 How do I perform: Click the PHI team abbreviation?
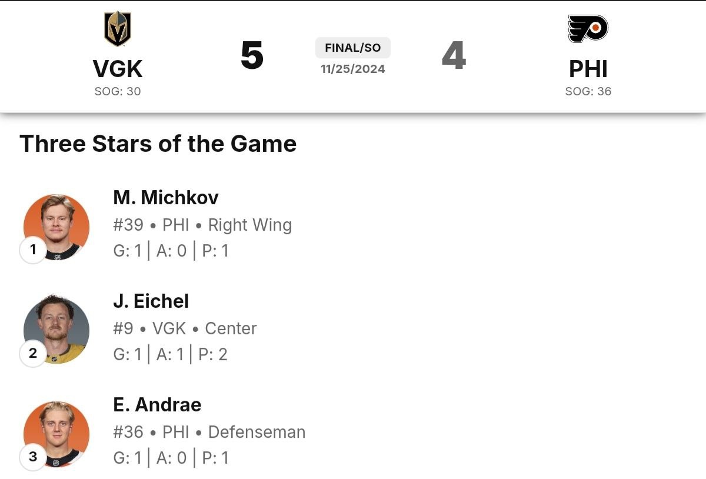click(x=588, y=69)
